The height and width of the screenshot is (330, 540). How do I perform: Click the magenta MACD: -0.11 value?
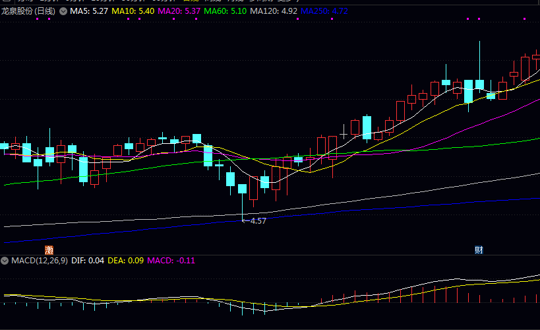click(171, 261)
